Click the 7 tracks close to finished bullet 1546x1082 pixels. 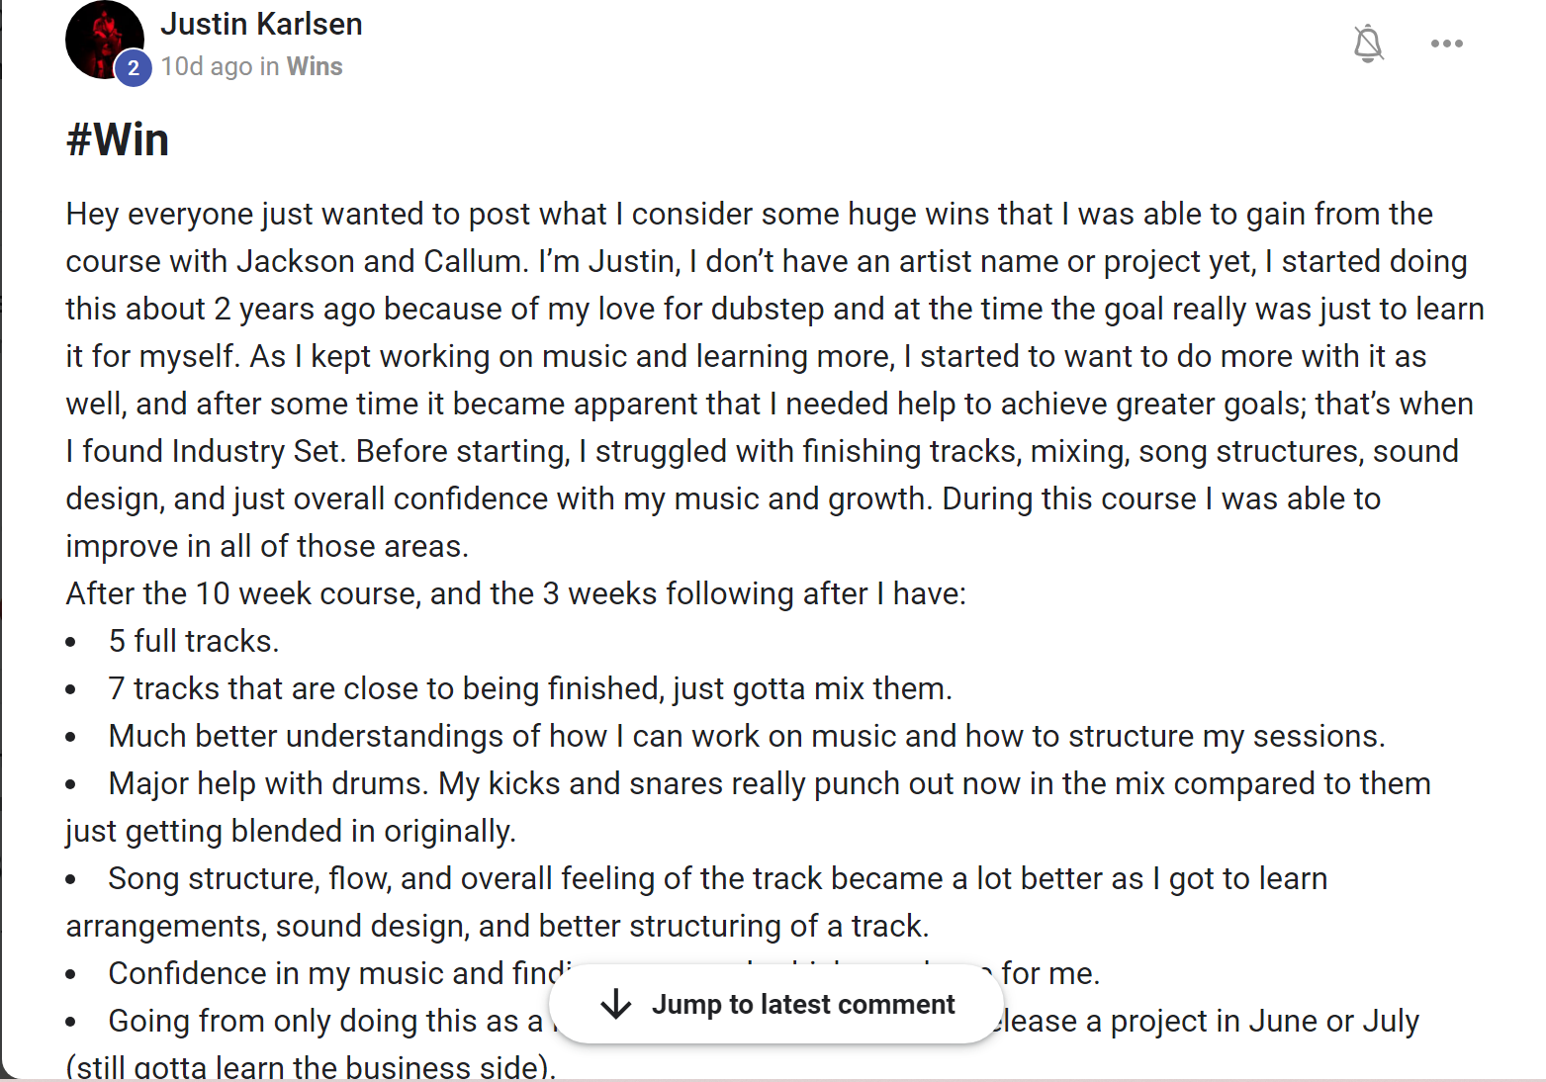pyautogui.click(x=530, y=688)
